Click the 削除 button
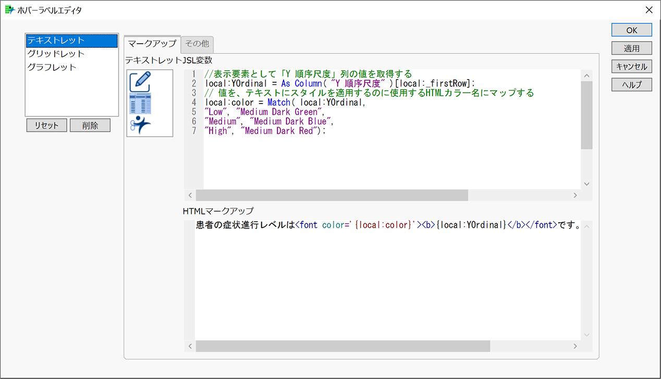Screen dimensions: 661x379 coord(90,125)
